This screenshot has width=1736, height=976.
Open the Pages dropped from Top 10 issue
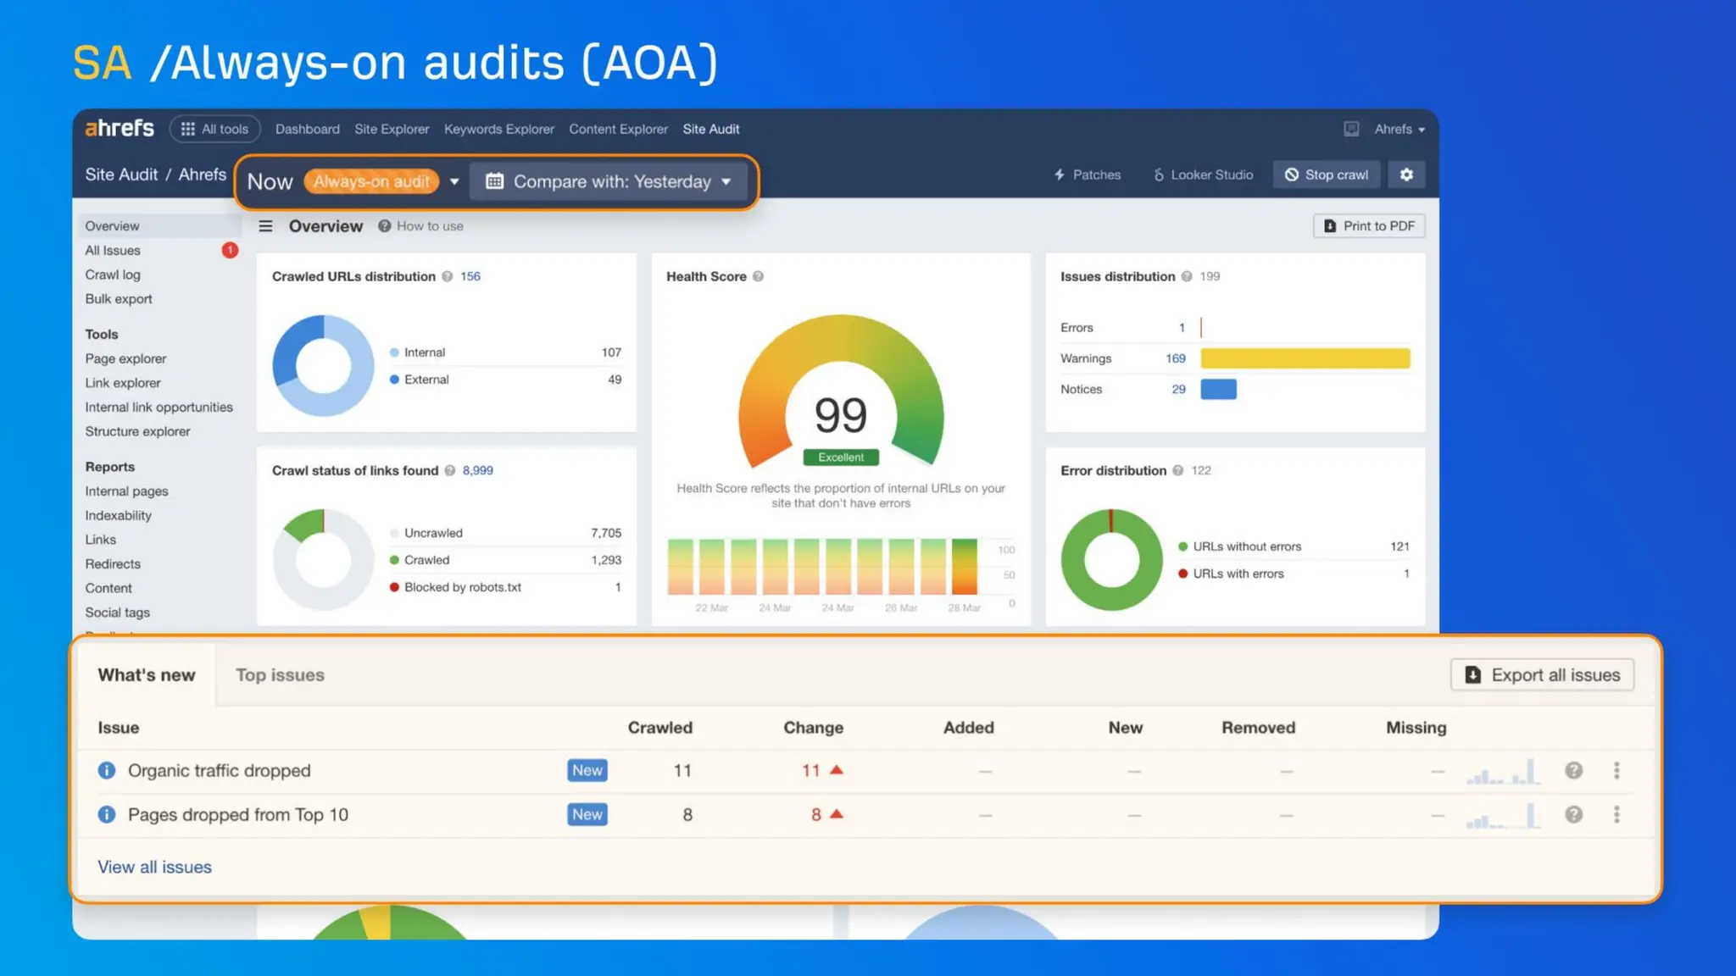click(237, 814)
